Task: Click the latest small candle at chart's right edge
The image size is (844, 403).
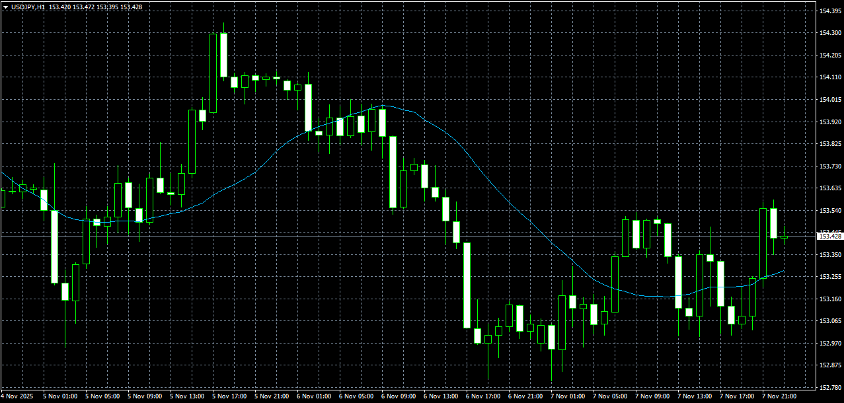Action: pos(784,237)
